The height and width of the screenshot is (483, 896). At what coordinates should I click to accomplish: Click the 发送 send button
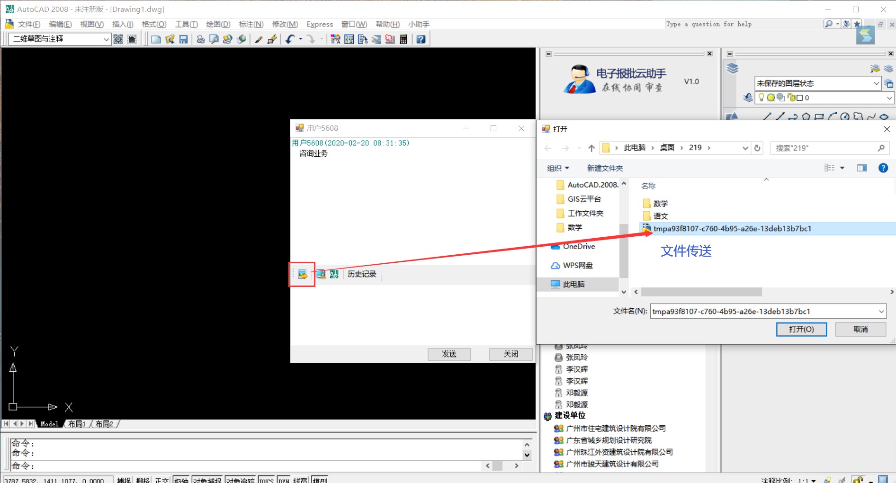point(449,354)
